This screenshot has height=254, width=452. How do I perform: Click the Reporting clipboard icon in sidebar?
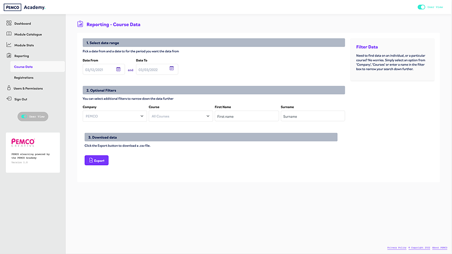(x=9, y=56)
